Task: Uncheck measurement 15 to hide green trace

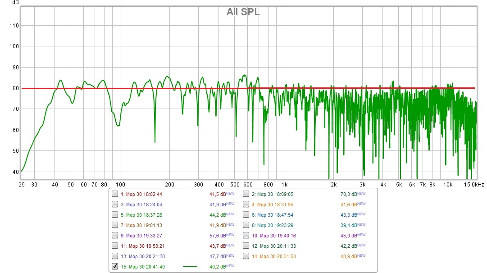Action: (115, 267)
